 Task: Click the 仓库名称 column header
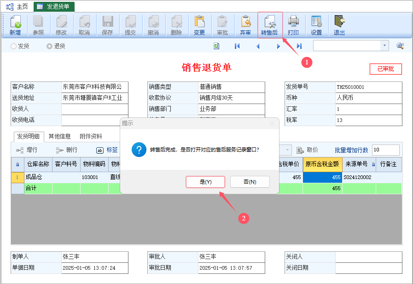pos(38,164)
